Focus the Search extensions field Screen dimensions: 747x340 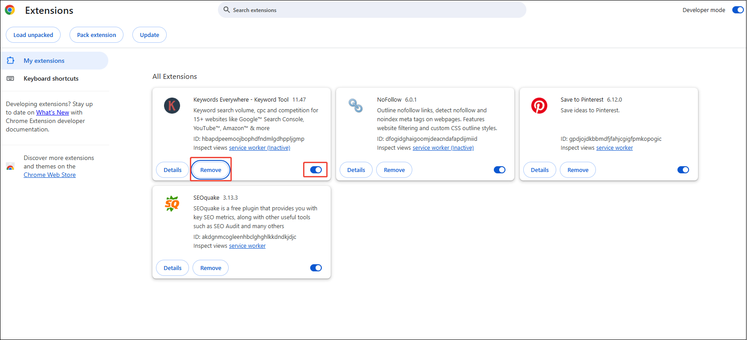point(372,10)
